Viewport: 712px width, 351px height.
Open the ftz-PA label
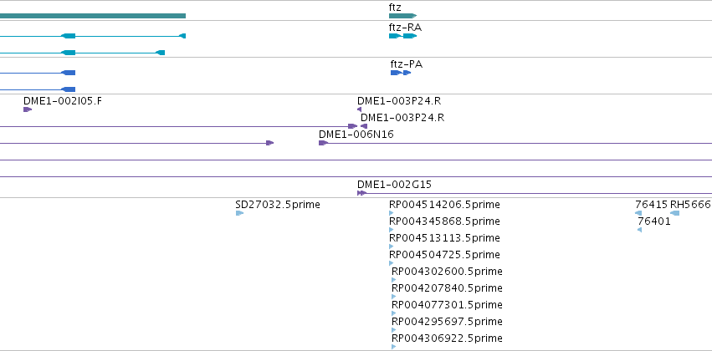407,64
